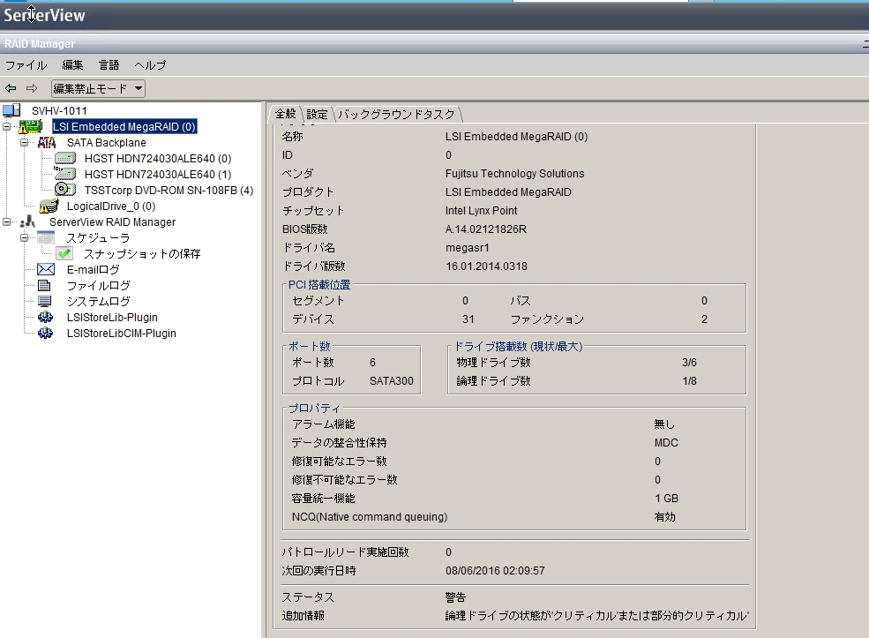Select the システムログ tree item
Screen dimensions: 869x638
pos(98,302)
